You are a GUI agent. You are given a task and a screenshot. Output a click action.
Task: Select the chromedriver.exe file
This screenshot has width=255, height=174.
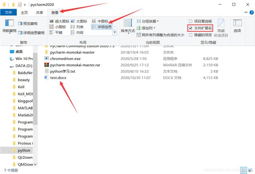[65, 58]
